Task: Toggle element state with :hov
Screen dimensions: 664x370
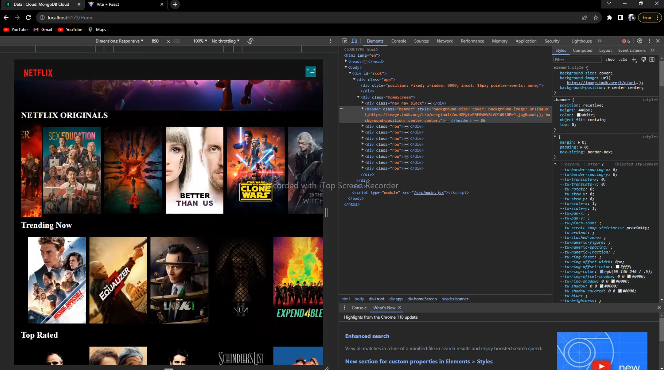Action: coord(610,59)
